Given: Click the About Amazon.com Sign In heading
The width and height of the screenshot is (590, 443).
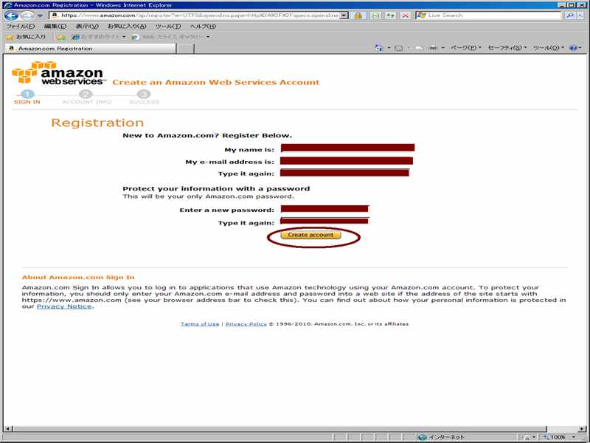Looking at the screenshot, I should pos(78,278).
